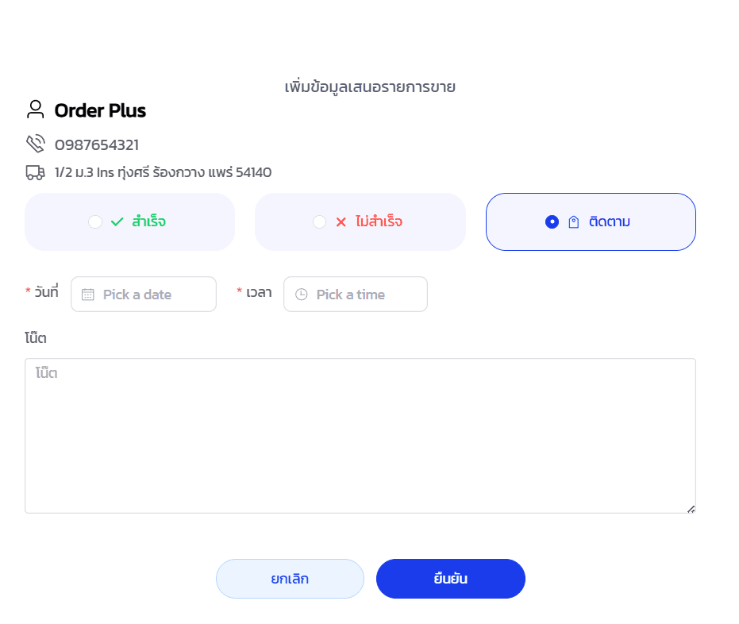Screen dimensions: 739x624
Task: Click the phone icon next to 0987654321
Action: pos(35,144)
